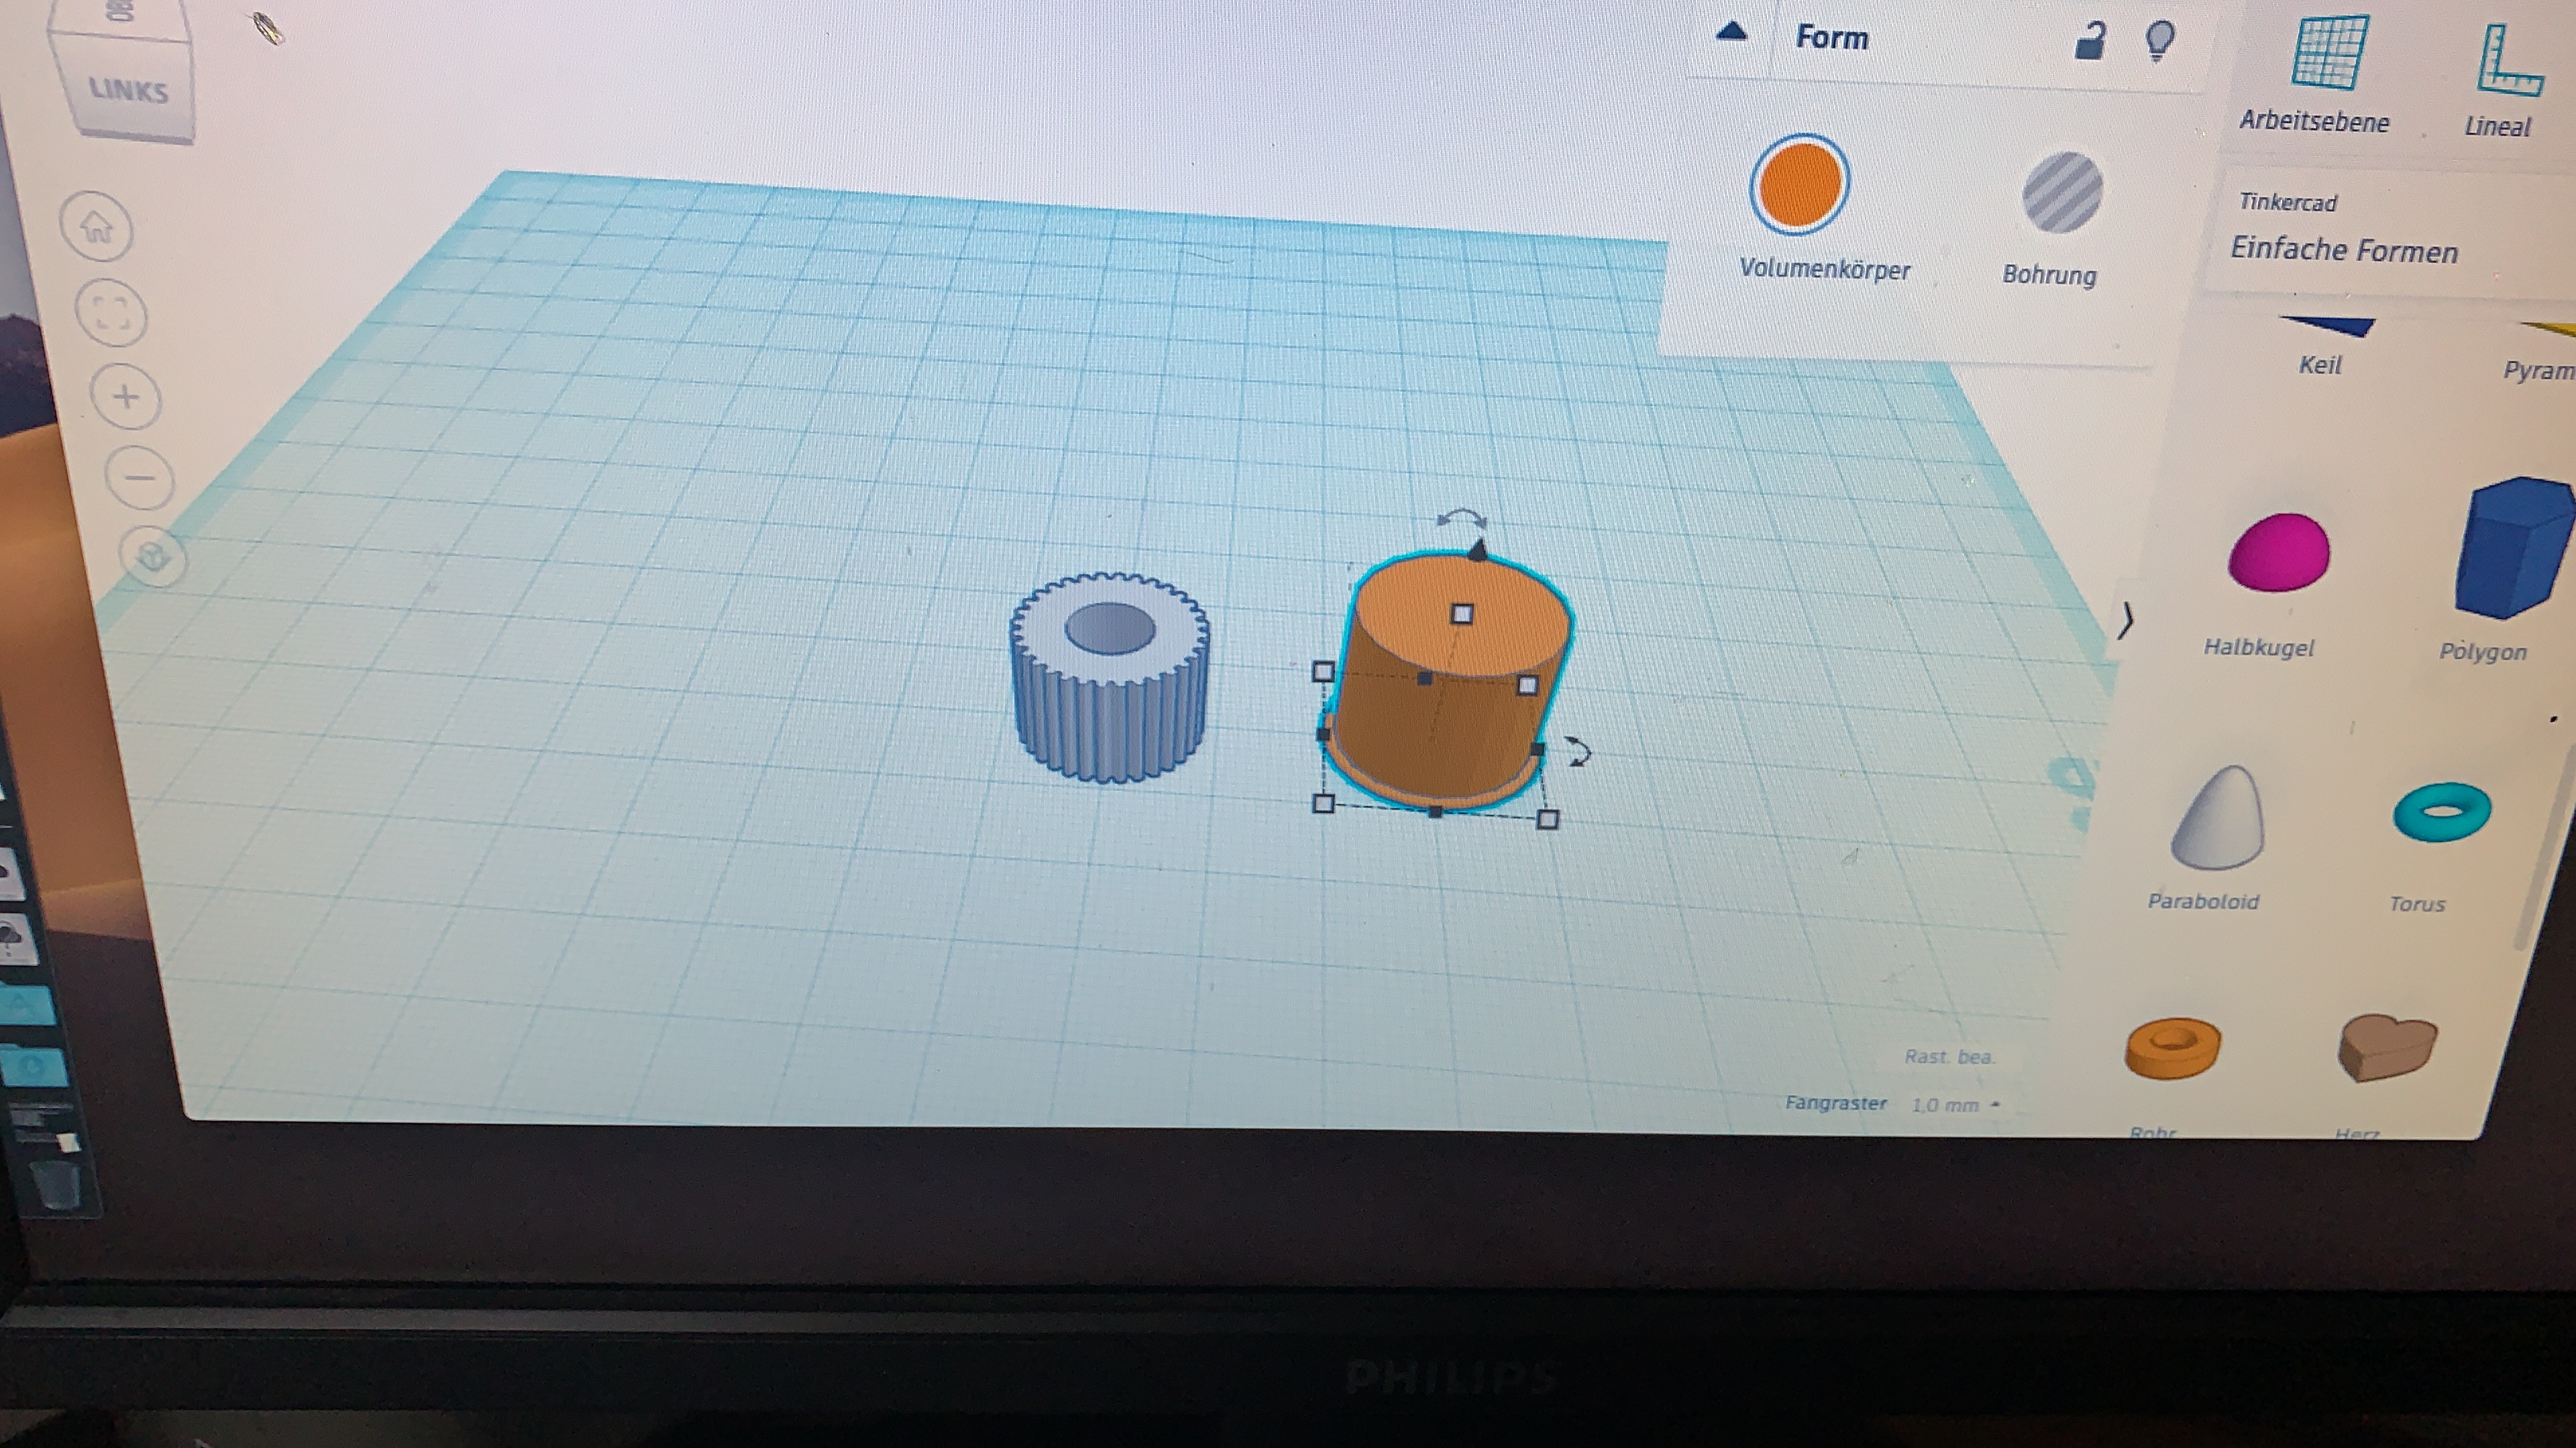
Task: Click the white height handle on cylinder top
Action: point(1462,613)
